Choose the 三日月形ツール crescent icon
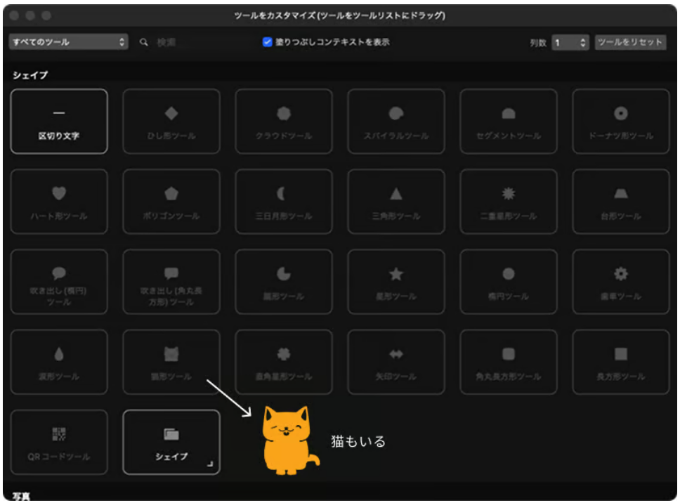Image resolution: width=680 pixels, height=503 pixels. pos(284,194)
